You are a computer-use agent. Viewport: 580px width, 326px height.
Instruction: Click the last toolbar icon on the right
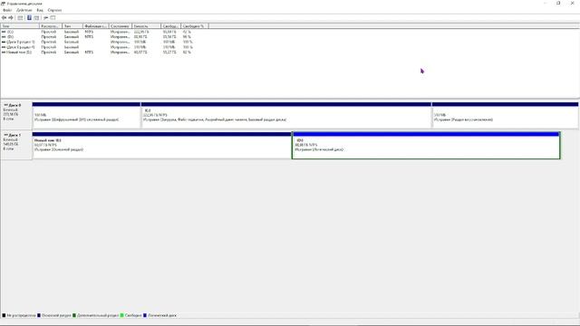(x=53, y=18)
